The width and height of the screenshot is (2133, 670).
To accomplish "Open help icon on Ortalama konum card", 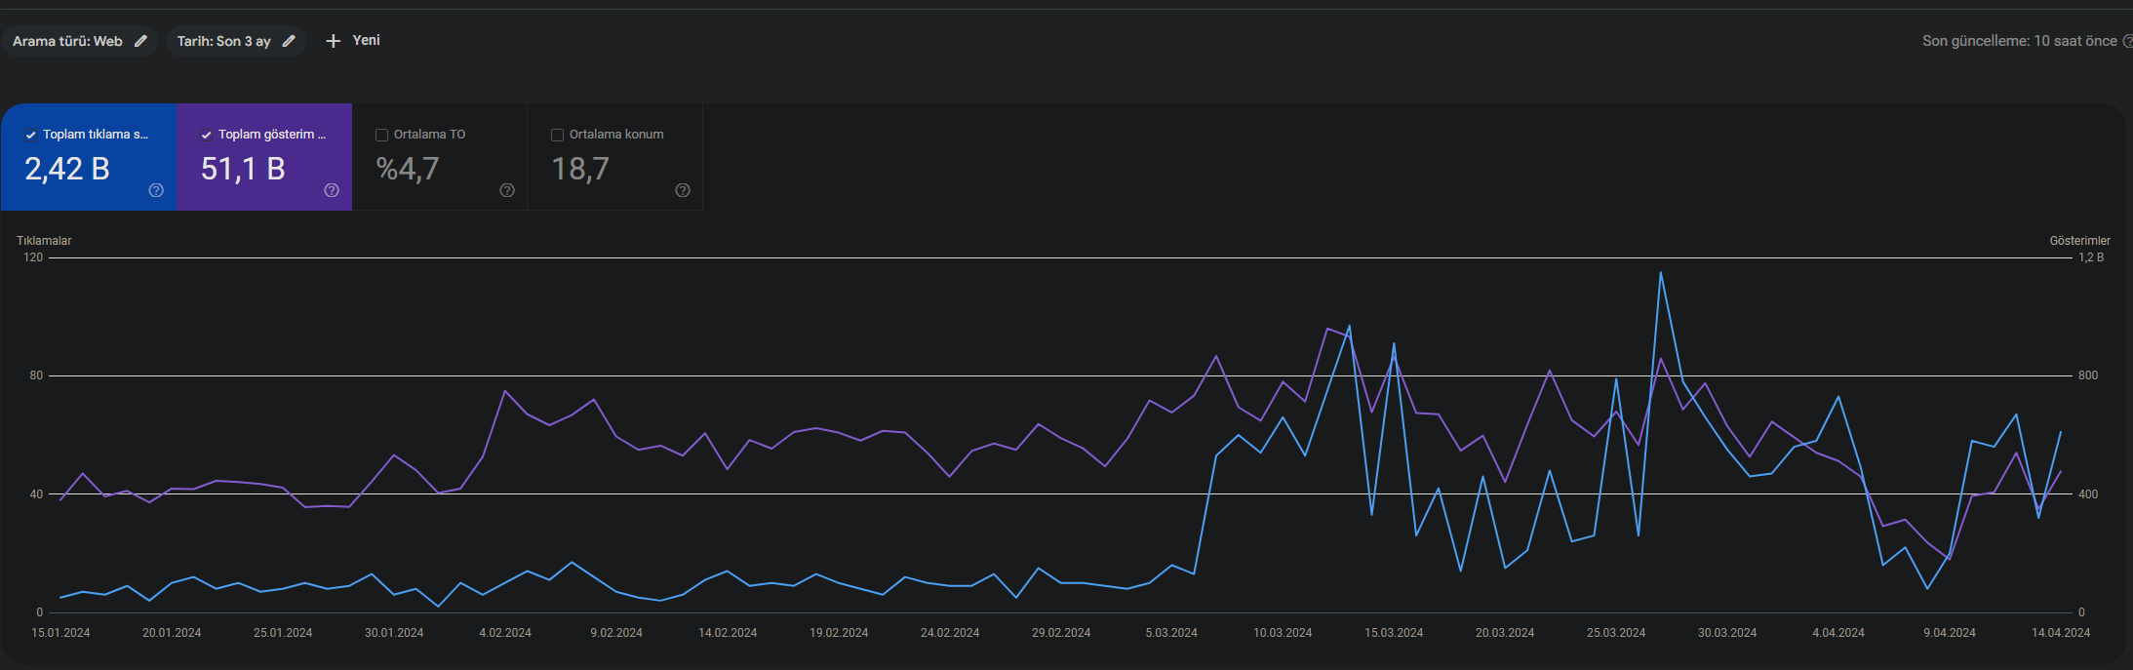I will coord(683,190).
